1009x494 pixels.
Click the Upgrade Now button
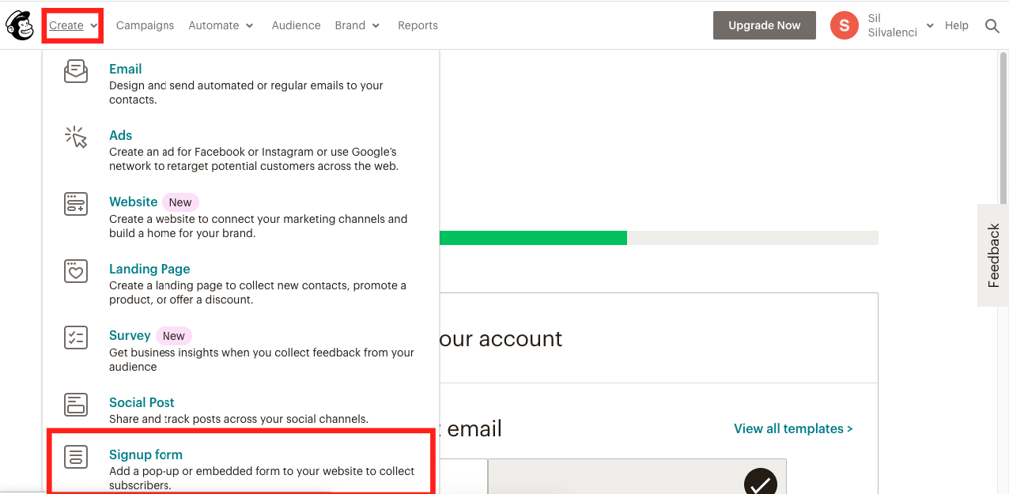(x=764, y=25)
